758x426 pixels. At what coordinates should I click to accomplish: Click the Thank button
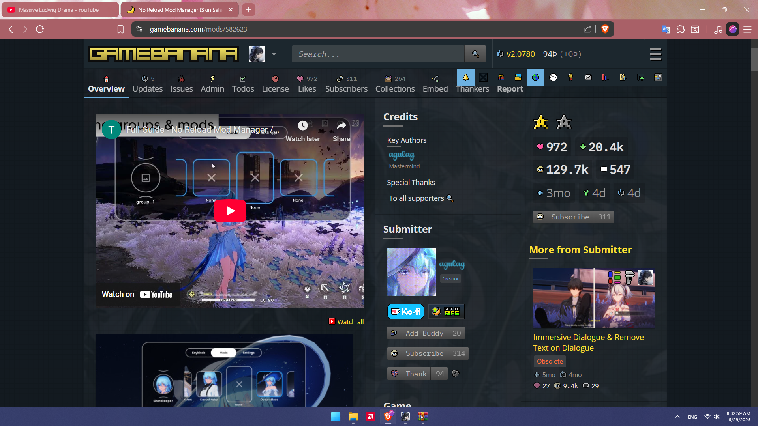[417, 374]
